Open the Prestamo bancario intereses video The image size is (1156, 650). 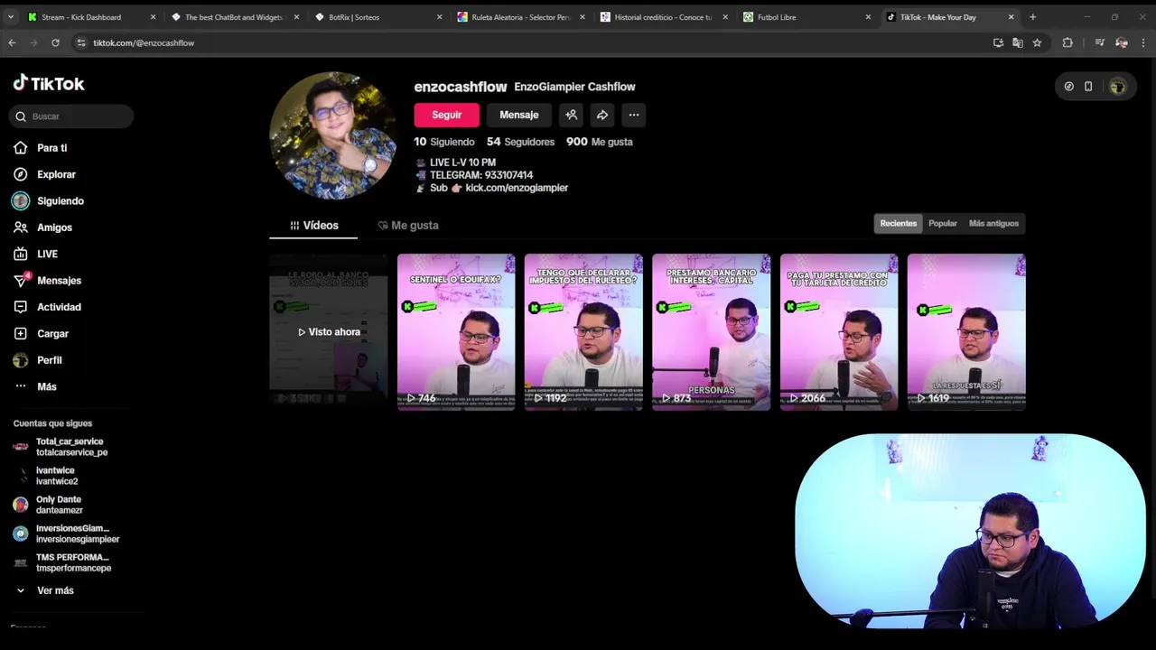click(x=712, y=332)
